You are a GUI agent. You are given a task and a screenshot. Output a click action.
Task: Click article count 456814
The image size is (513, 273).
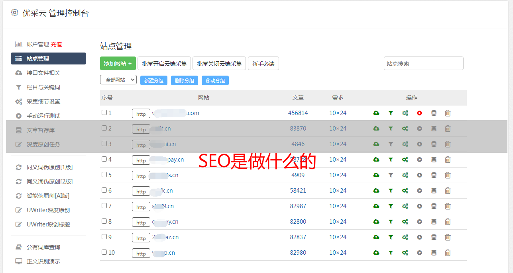298,113
